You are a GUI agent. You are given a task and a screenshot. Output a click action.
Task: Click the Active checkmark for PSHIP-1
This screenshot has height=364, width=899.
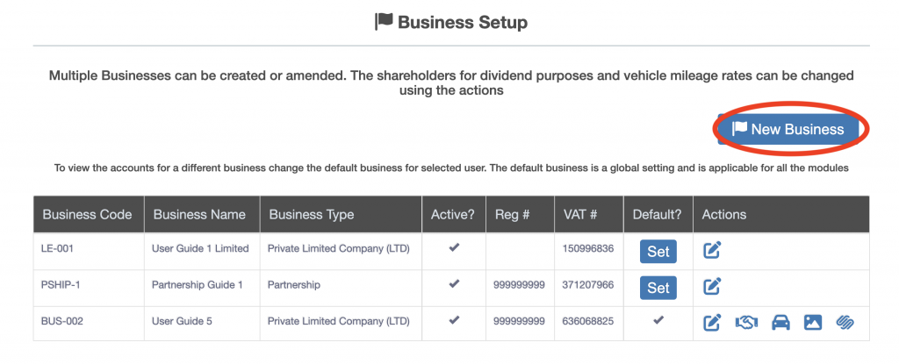[x=454, y=284]
